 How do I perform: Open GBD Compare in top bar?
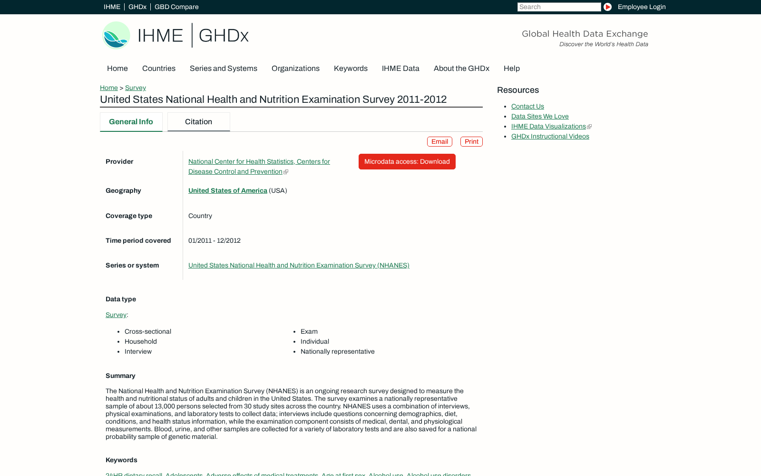point(176,7)
